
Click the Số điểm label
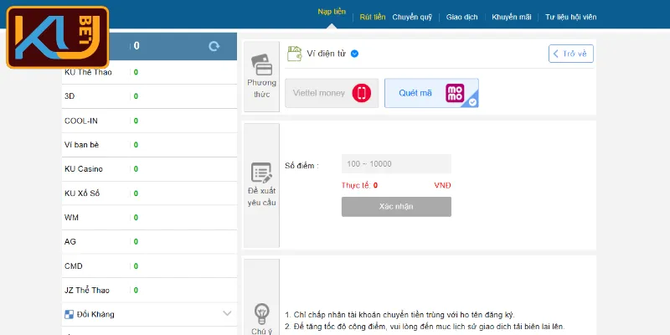(301, 166)
